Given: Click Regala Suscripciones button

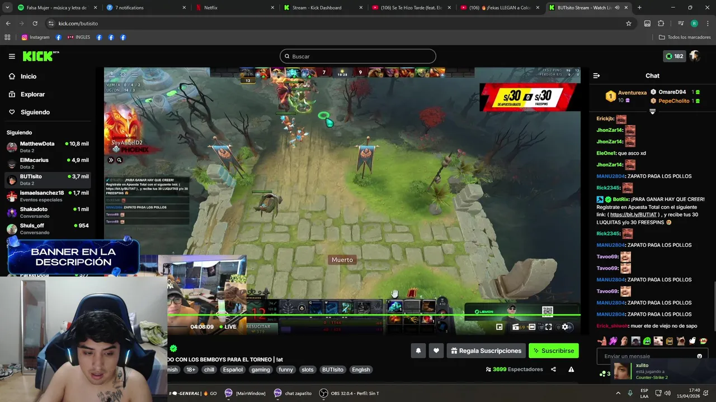Looking at the screenshot, I should [486, 351].
